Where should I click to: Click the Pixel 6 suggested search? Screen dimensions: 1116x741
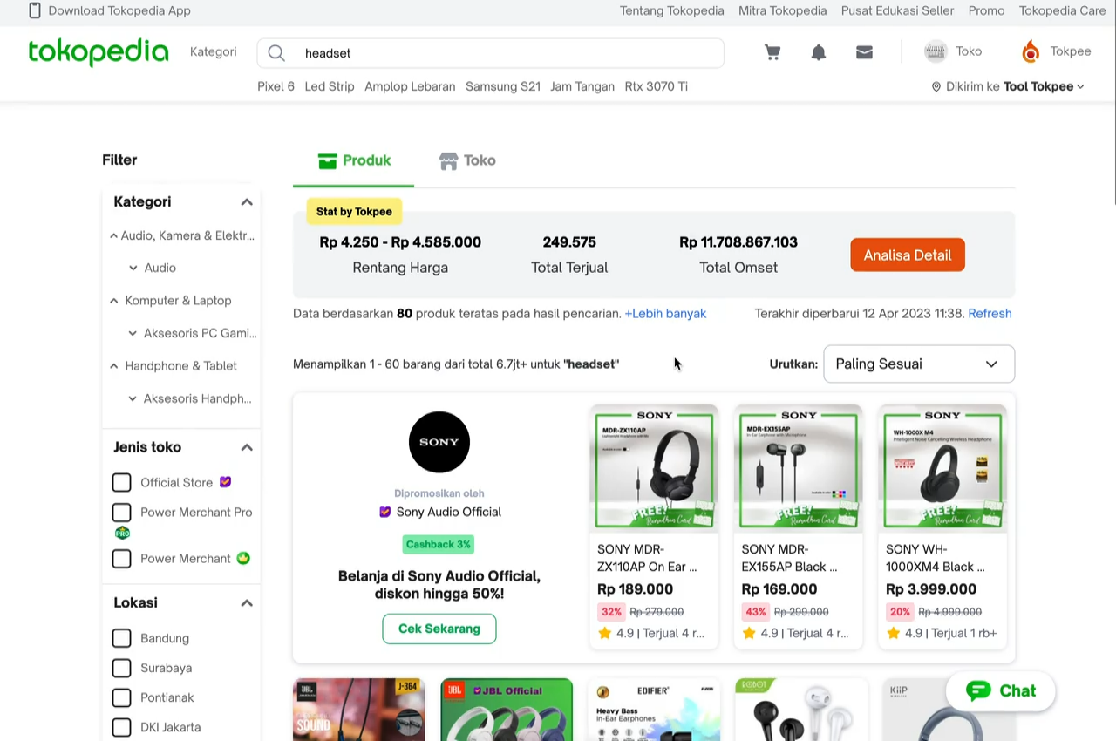tap(276, 86)
